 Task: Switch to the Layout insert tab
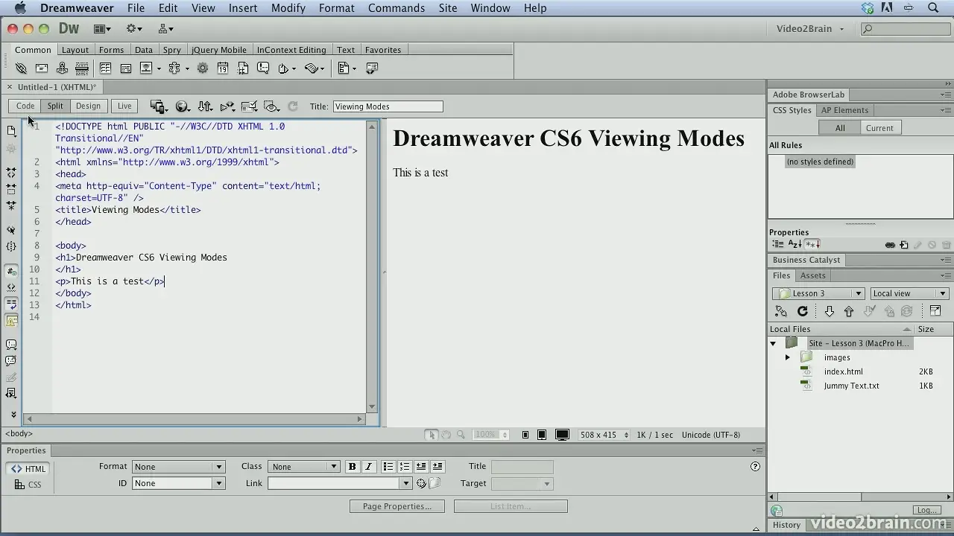pos(75,50)
